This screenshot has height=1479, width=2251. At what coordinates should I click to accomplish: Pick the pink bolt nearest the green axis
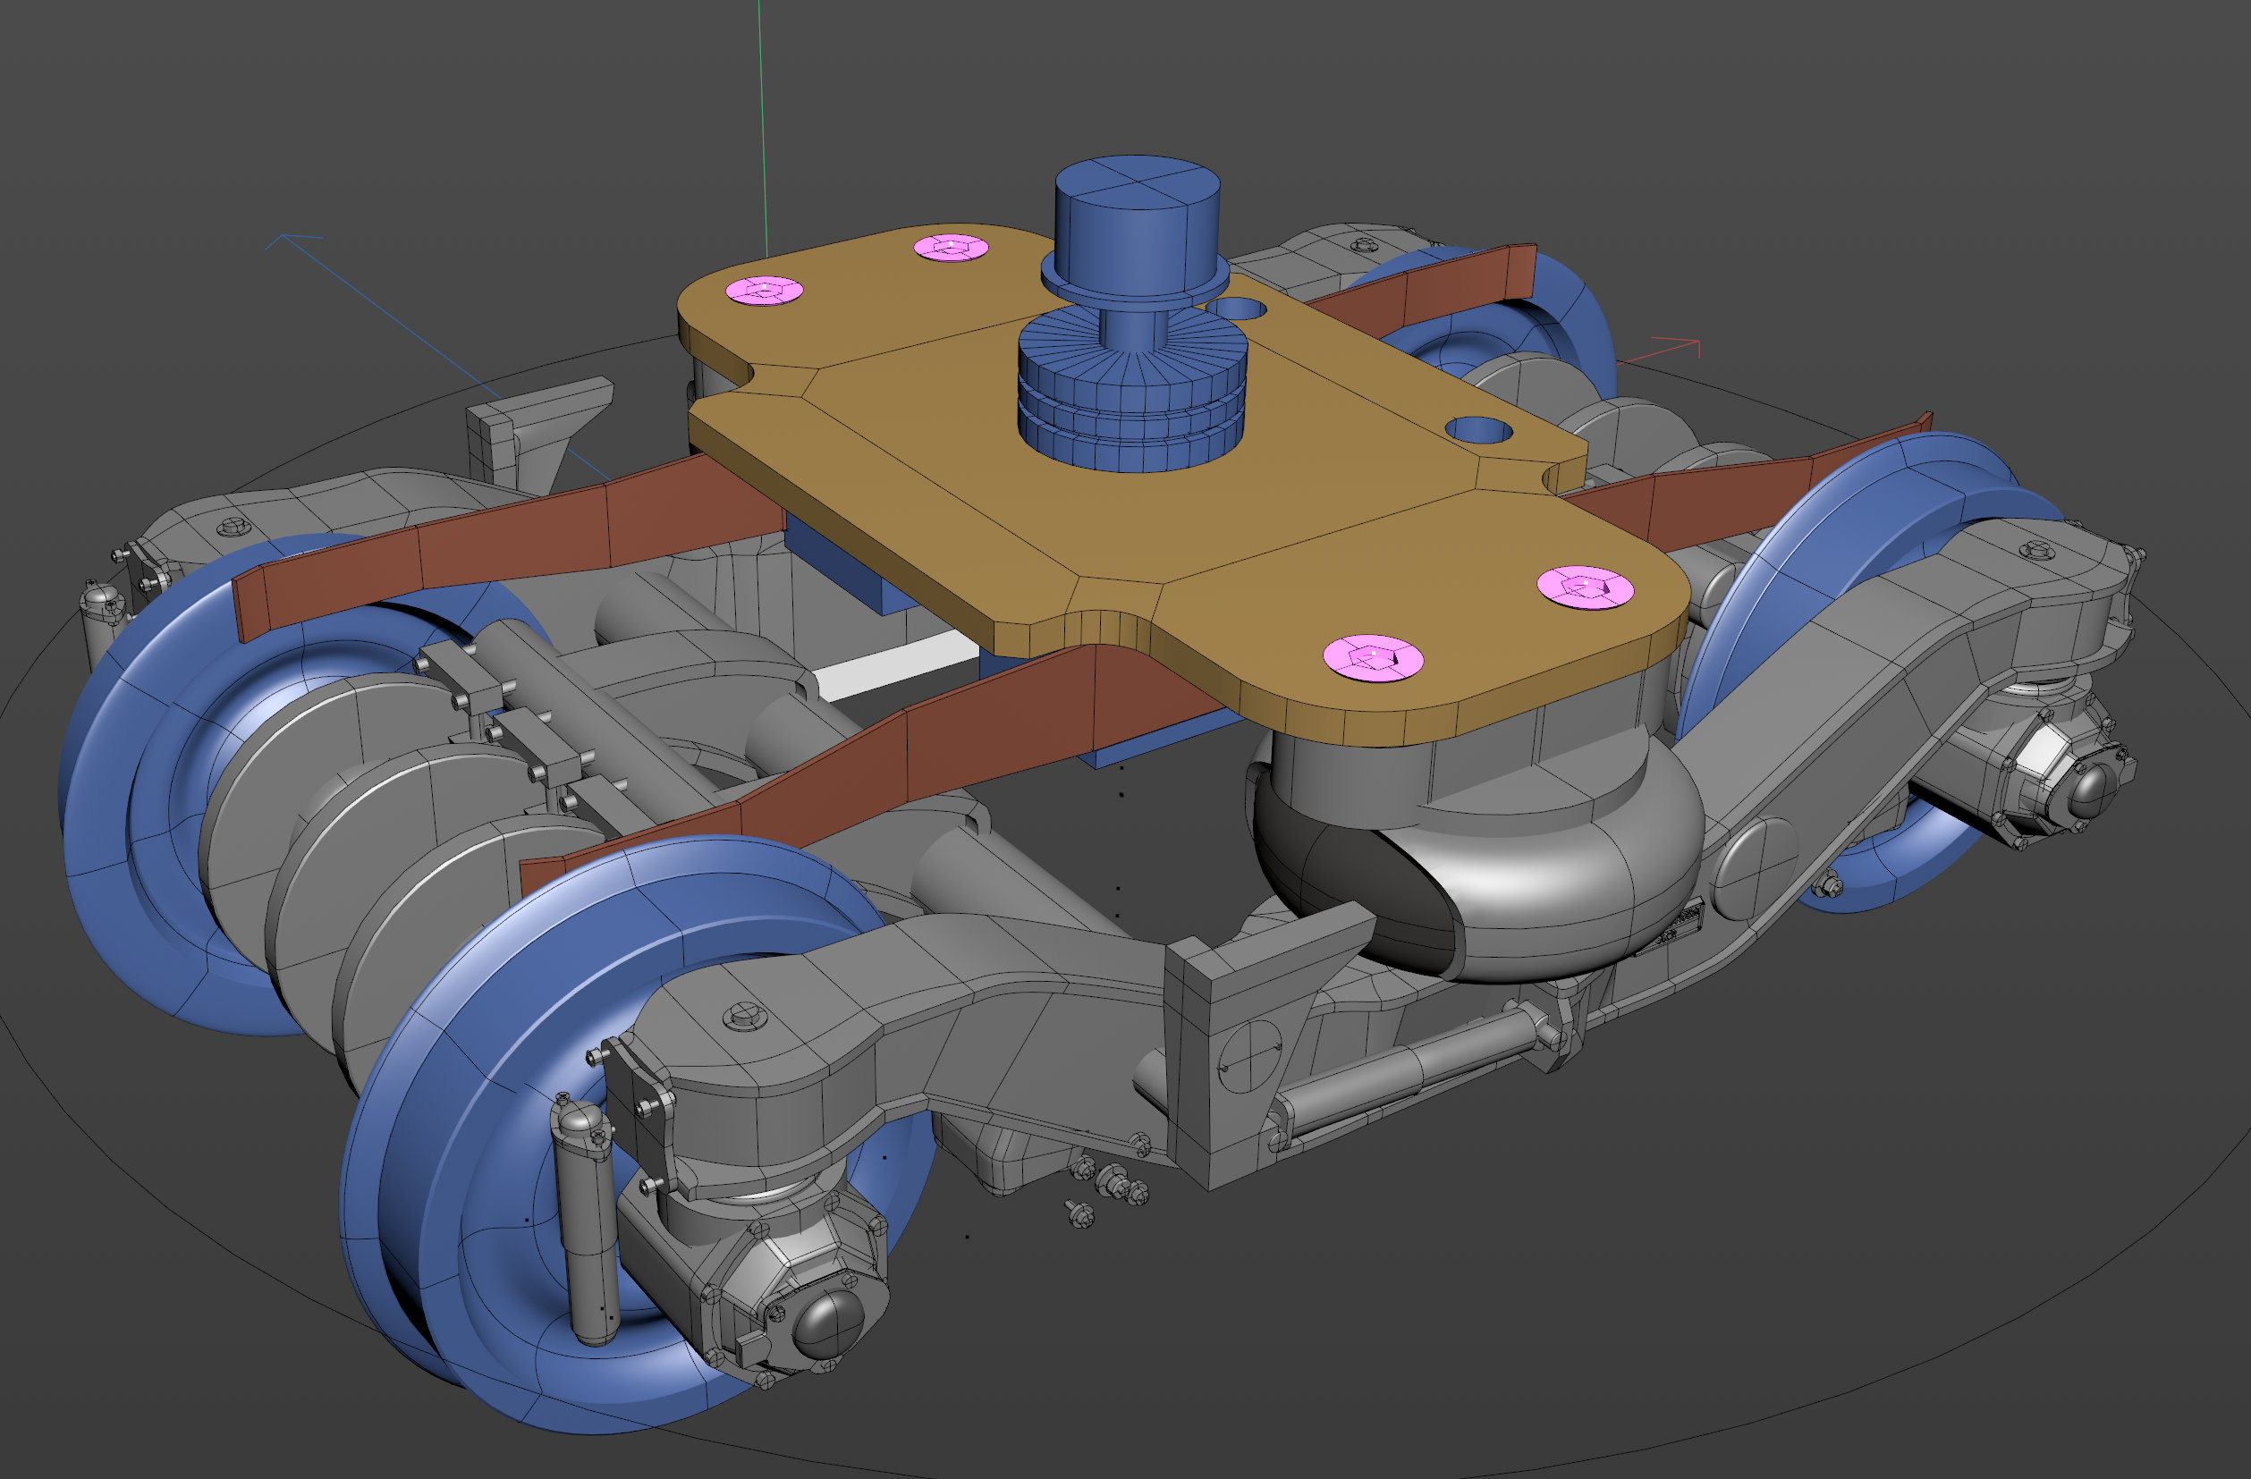(765, 291)
